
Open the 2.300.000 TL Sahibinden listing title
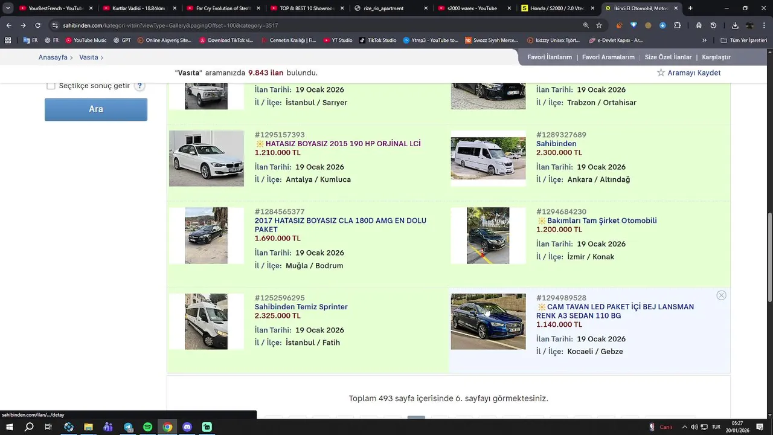tap(556, 144)
